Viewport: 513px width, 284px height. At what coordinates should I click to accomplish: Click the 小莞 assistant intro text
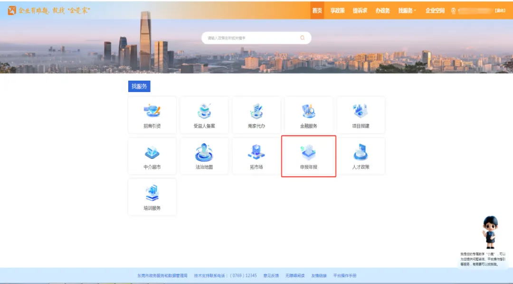(483, 259)
